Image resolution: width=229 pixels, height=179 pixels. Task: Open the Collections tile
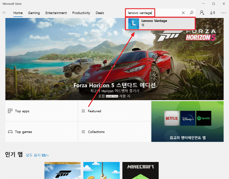coord(114,132)
